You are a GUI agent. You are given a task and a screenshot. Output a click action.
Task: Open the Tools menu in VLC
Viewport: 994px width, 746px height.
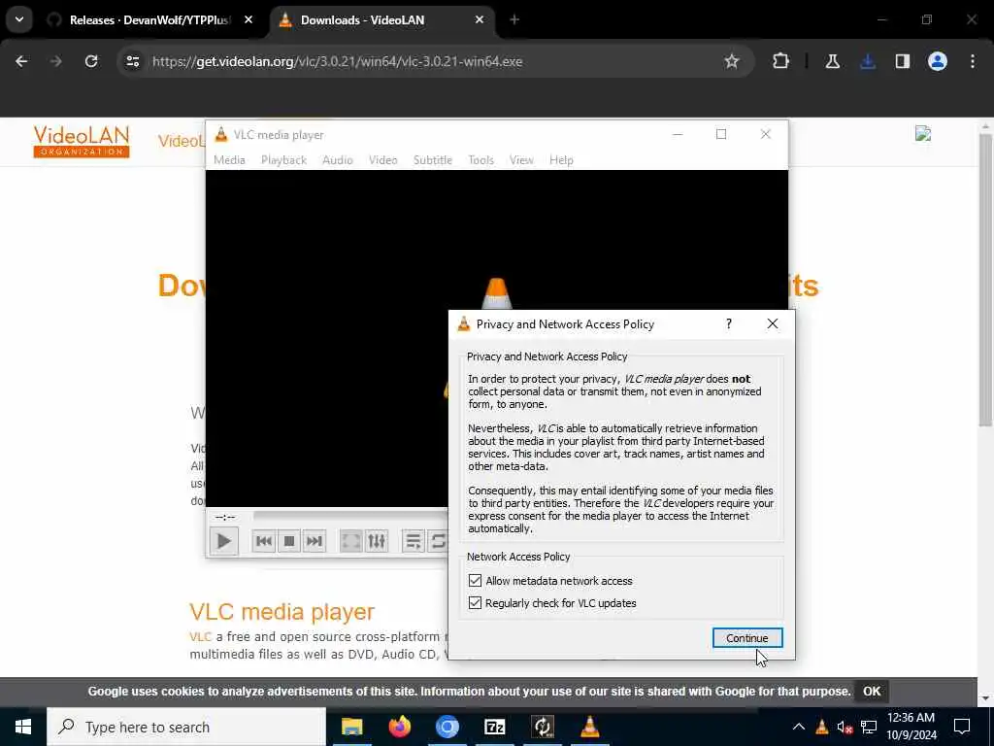tap(481, 160)
